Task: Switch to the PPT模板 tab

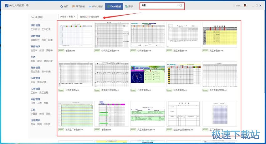Action: coord(78,7)
